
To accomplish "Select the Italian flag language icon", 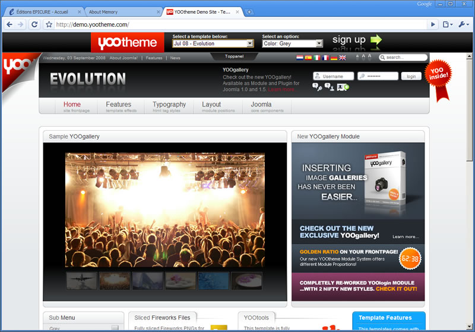I will 317,58.
